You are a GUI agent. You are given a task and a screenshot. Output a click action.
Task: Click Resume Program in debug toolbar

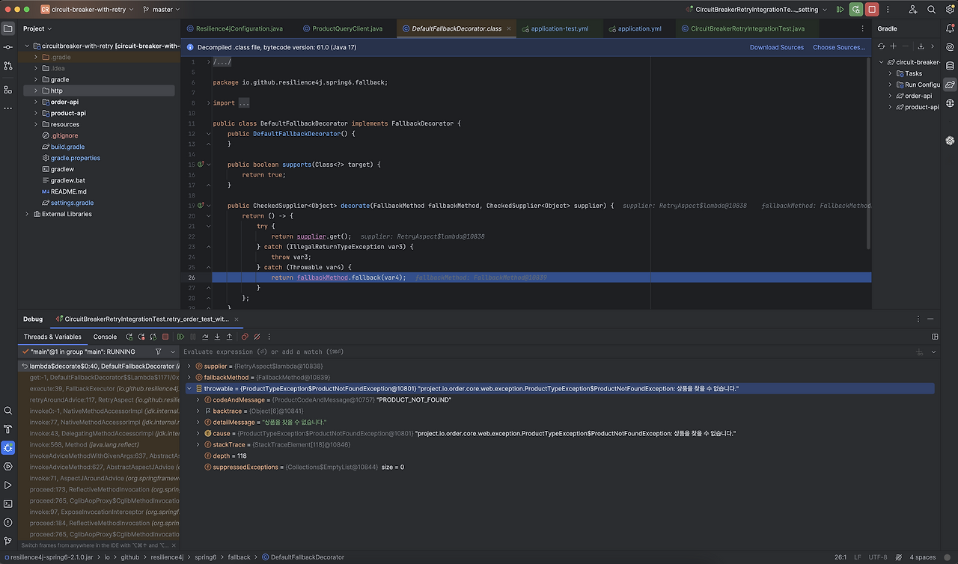pos(180,337)
